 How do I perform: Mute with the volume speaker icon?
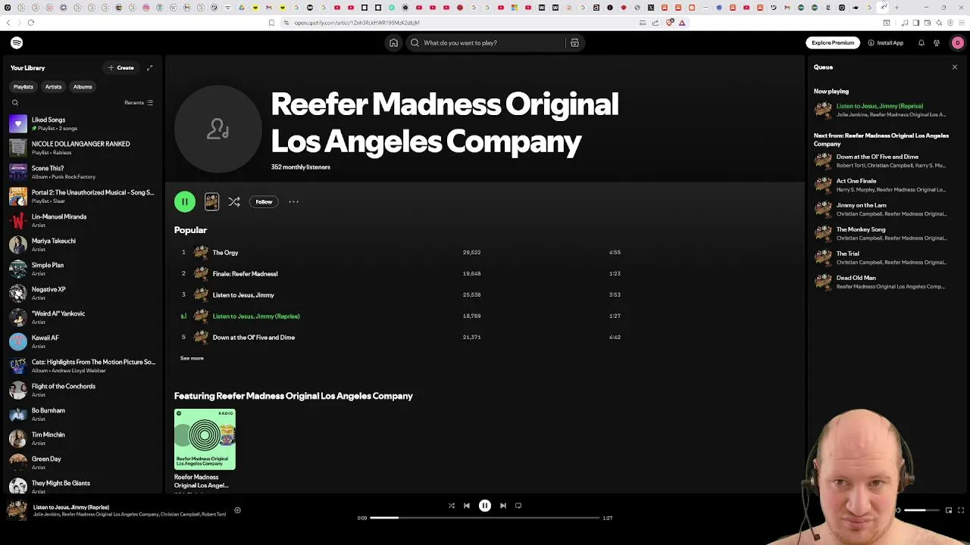click(x=898, y=511)
